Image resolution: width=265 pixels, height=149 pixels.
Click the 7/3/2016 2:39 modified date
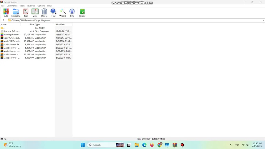(x=64, y=41)
